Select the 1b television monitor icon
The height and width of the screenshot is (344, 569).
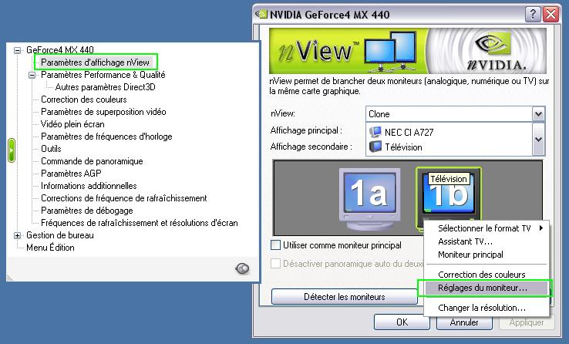pos(448,199)
